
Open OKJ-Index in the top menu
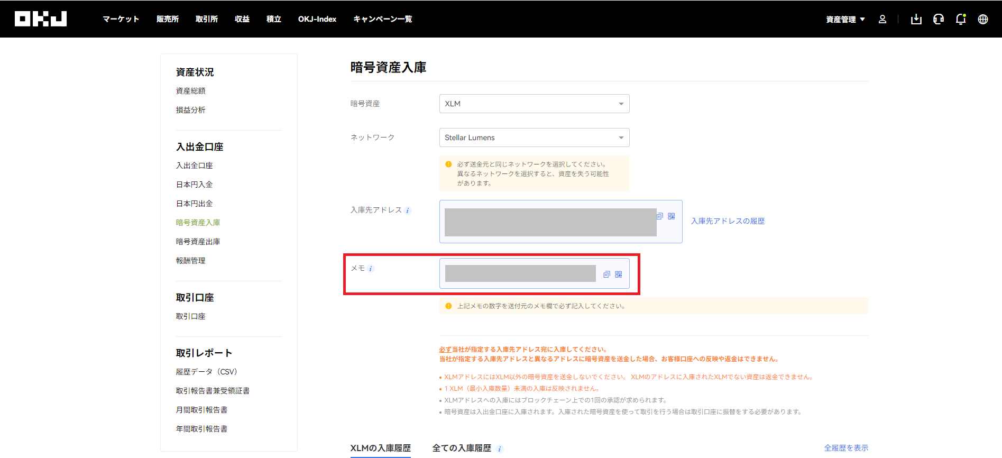pos(317,19)
